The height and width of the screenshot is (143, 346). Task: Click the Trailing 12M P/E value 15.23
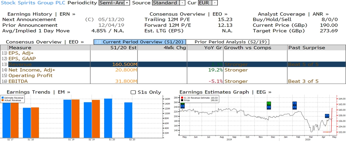tap(225, 20)
